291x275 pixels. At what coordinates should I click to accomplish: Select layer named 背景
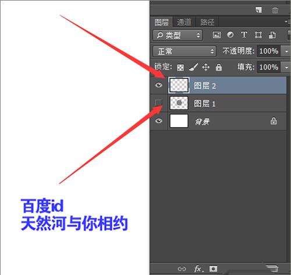(x=202, y=122)
